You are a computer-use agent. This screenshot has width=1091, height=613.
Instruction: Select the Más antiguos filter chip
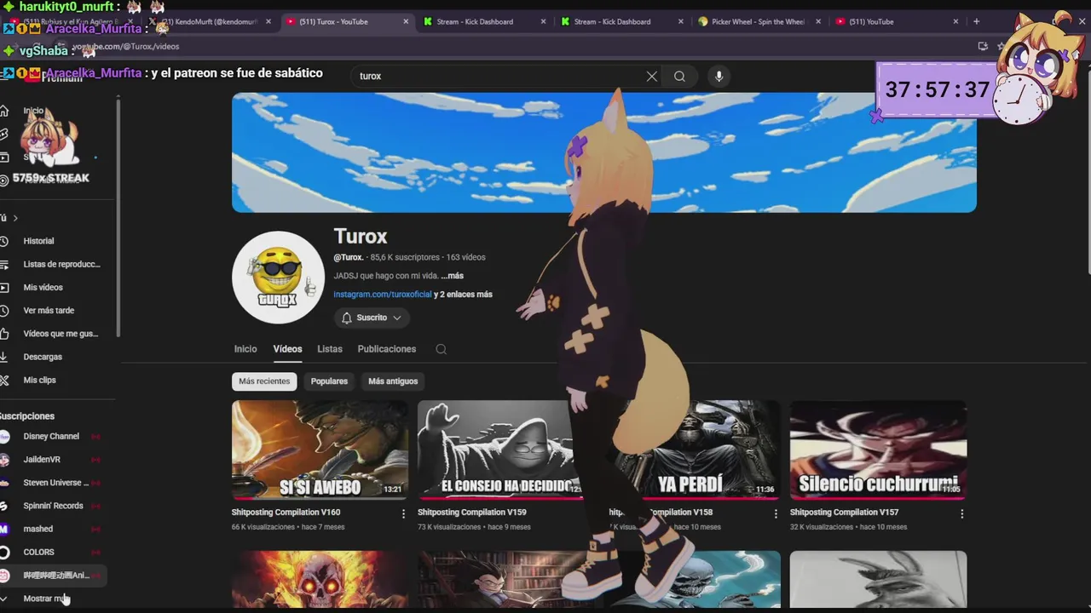[x=393, y=381]
